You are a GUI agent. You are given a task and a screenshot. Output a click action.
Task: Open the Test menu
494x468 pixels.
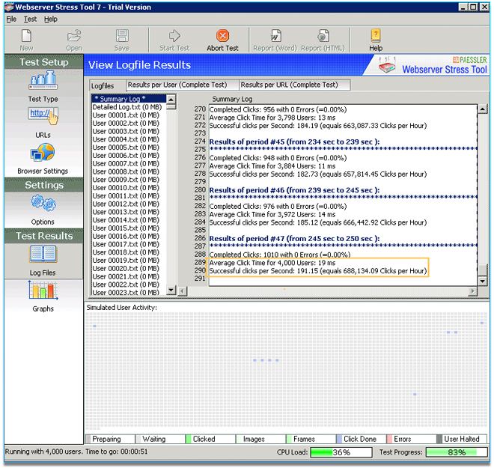[30, 19]
